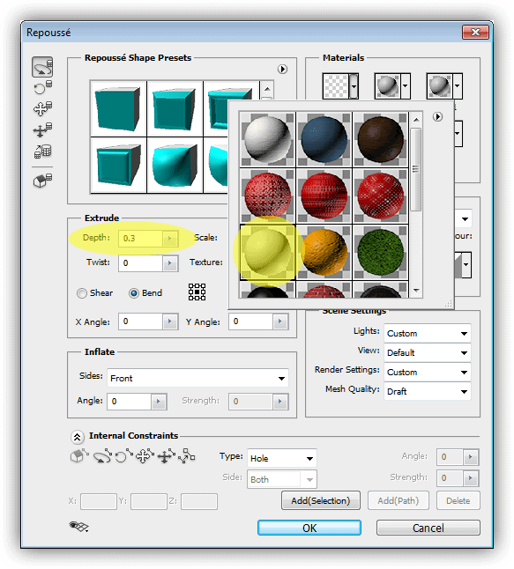Pick the green grass sphere material
The image size is (514, 569).
[380, 252]
